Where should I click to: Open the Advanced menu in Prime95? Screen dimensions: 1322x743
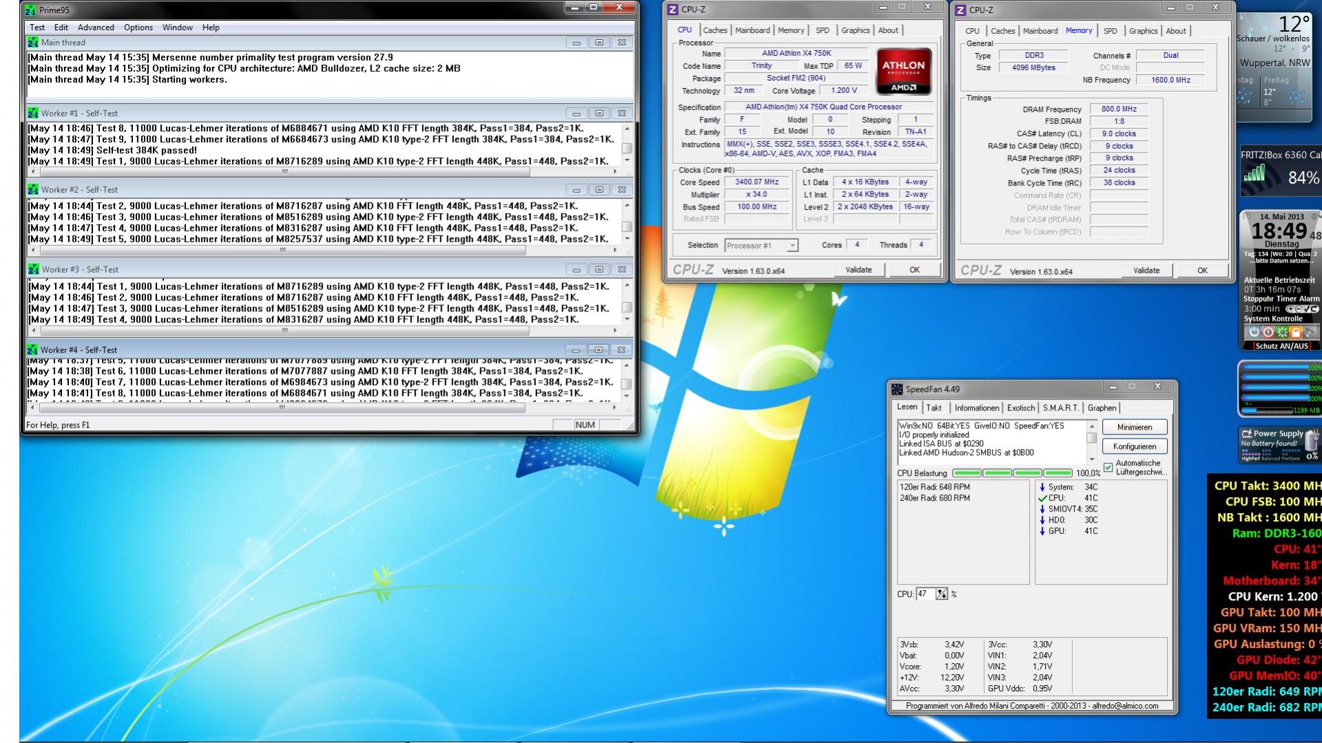pyautogui.click(x=96, y=28)
